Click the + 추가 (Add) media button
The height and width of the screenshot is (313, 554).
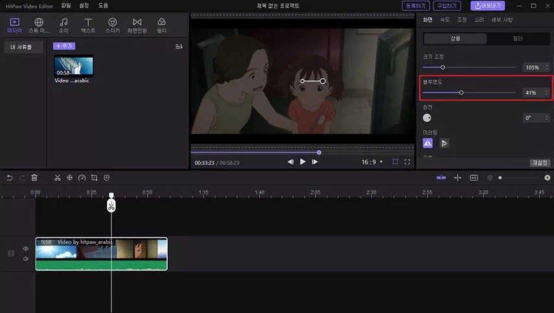point(64,46)
